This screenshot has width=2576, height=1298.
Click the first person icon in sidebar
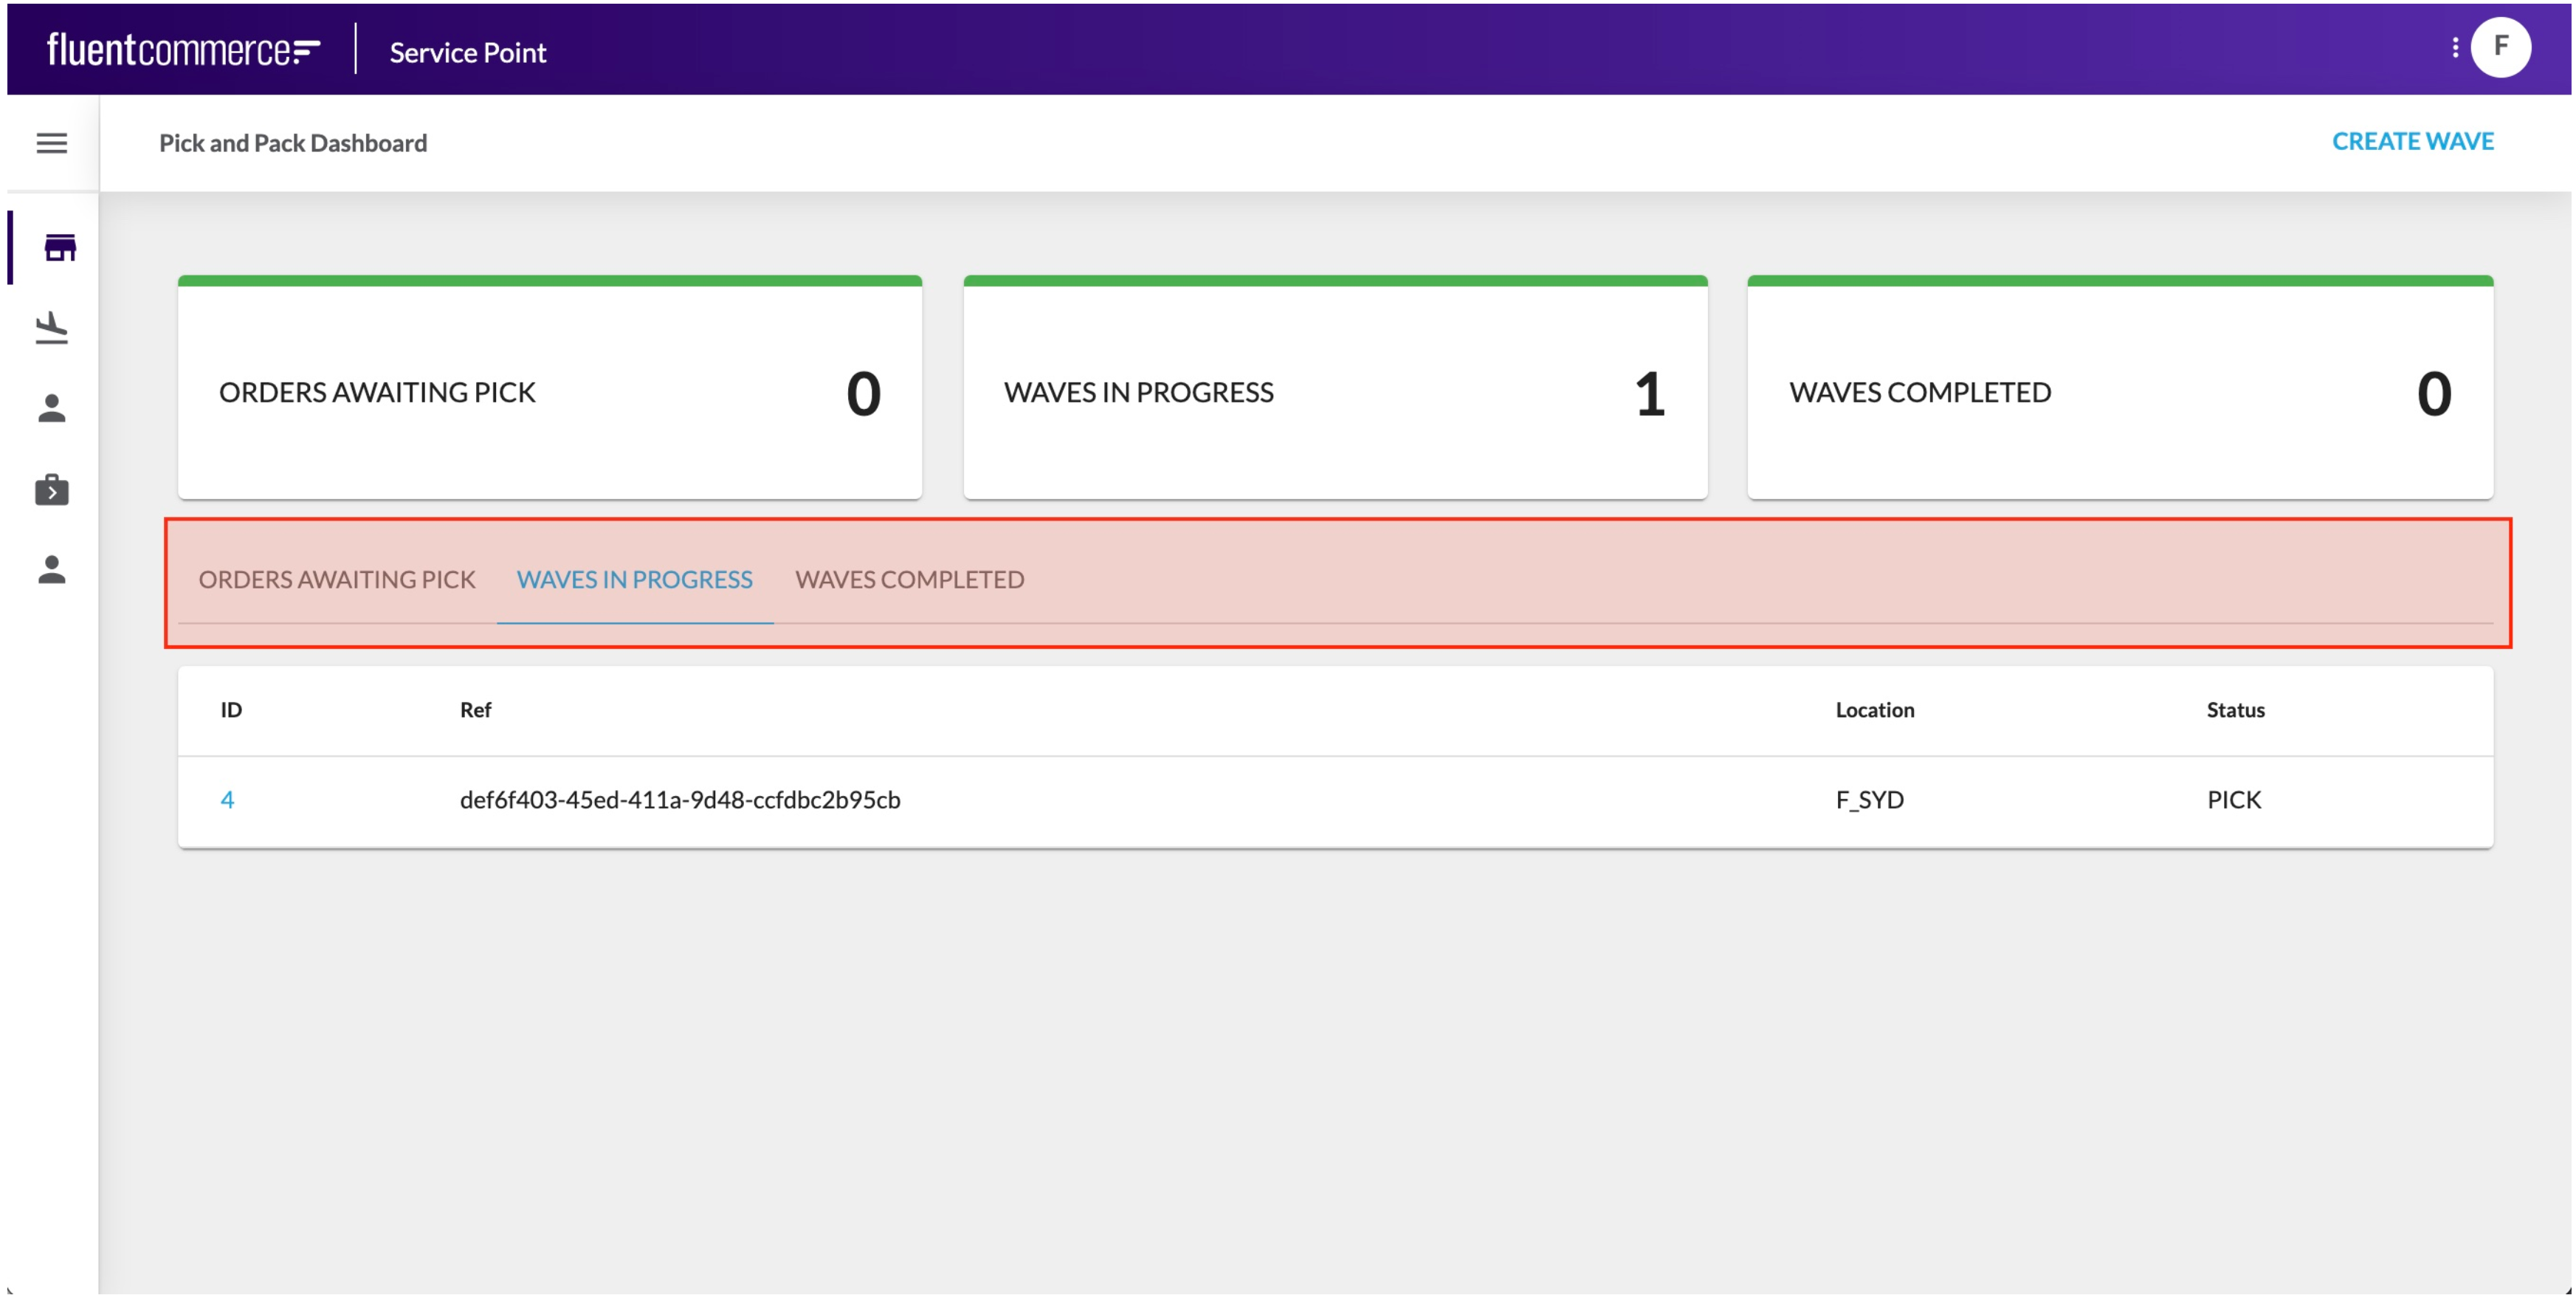tap(52, 408)
